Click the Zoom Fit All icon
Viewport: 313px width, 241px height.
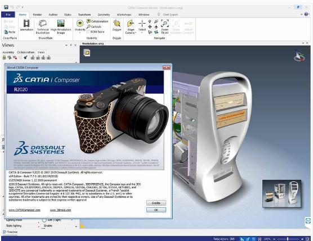(165, 24)
